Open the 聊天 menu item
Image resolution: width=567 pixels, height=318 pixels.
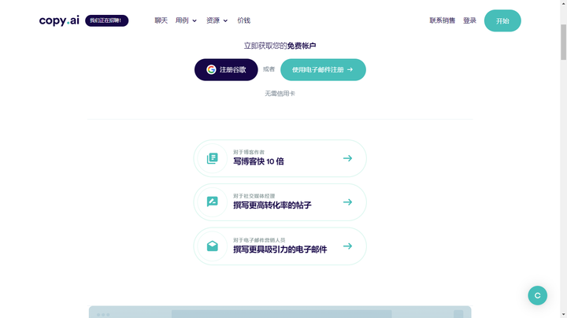click(161, 20)
